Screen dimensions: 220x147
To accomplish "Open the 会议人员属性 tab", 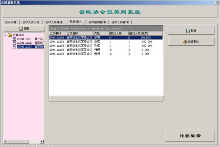I will (x=54, y=22).
